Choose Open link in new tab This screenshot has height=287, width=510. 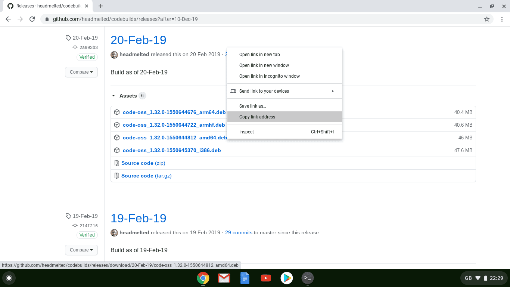coord(285,55)
